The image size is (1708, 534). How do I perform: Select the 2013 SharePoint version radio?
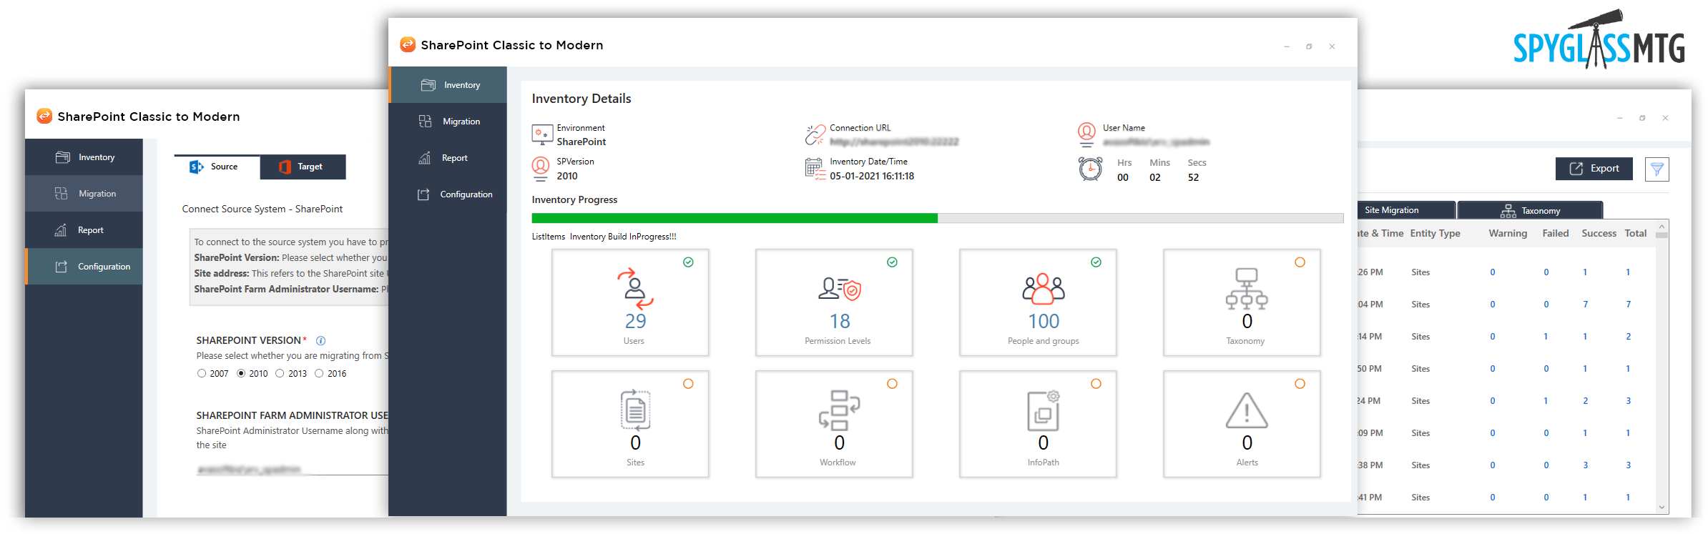(280, 373)
